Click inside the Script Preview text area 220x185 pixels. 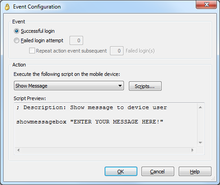[106, 125]
